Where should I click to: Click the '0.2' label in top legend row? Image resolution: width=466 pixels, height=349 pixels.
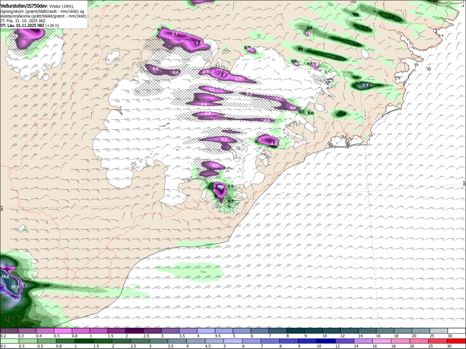[3, 336]
